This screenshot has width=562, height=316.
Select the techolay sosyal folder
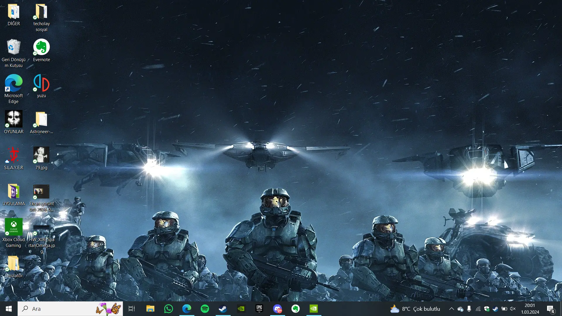tap(41, 18)
